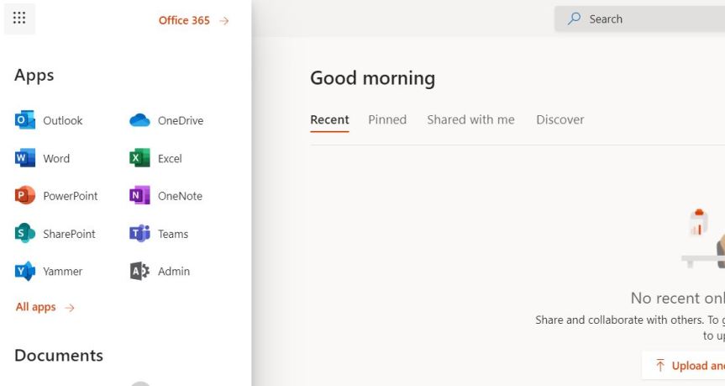Select the Discover tab

tap(560, 119)
